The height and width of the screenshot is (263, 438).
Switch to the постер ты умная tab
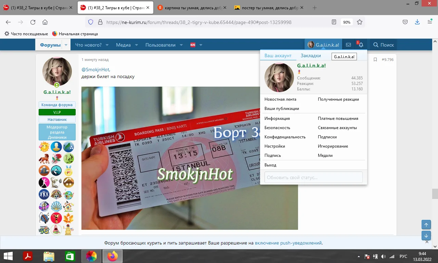tap(268, 8)
